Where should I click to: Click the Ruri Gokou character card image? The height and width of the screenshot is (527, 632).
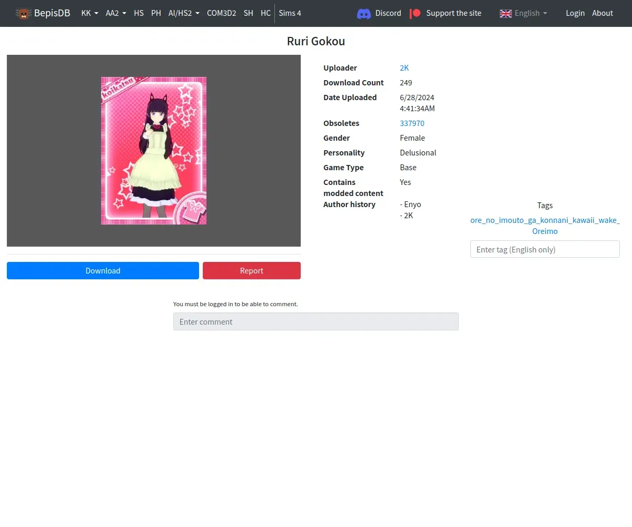tap(154, 151)
